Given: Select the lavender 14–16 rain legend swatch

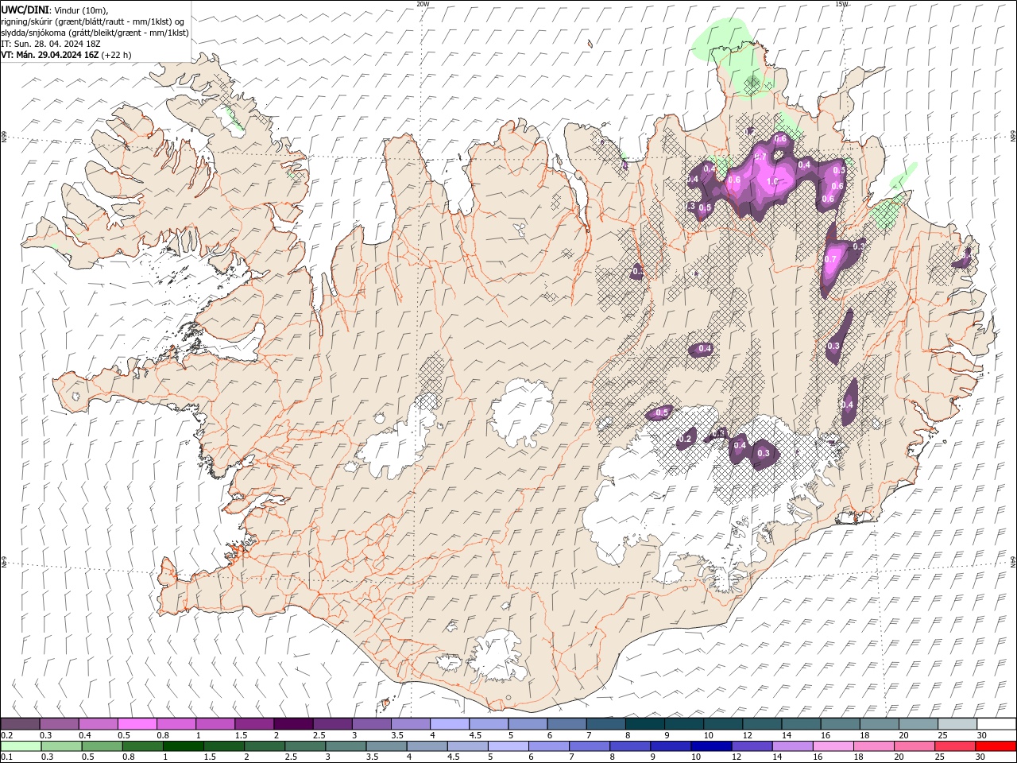Looking at the screenshot, I should [793, 746].
